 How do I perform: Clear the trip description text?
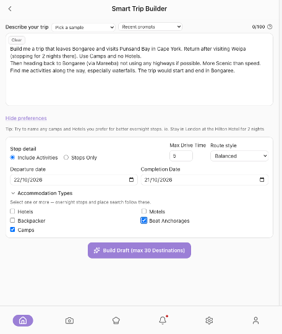click(17, 40)
